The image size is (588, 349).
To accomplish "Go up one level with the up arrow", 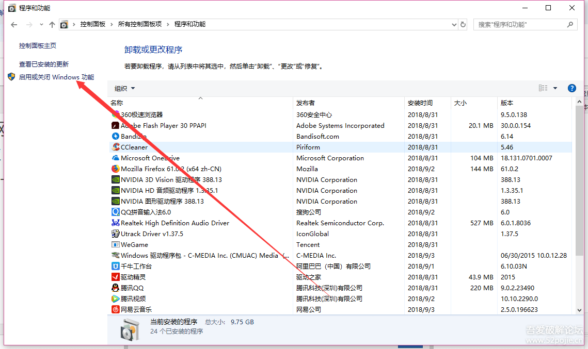I will (x=52, y=24).
